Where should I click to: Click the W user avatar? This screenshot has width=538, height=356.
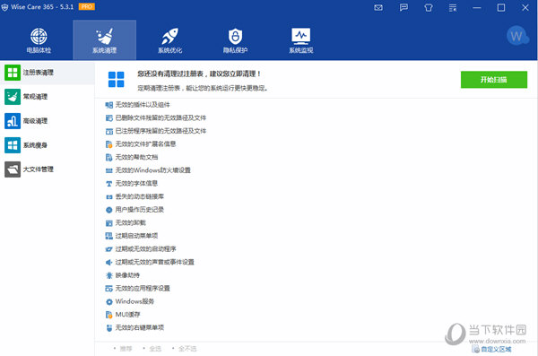(516, 36)
